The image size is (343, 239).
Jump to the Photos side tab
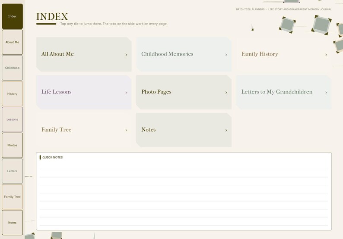click(x=12, y=145)
